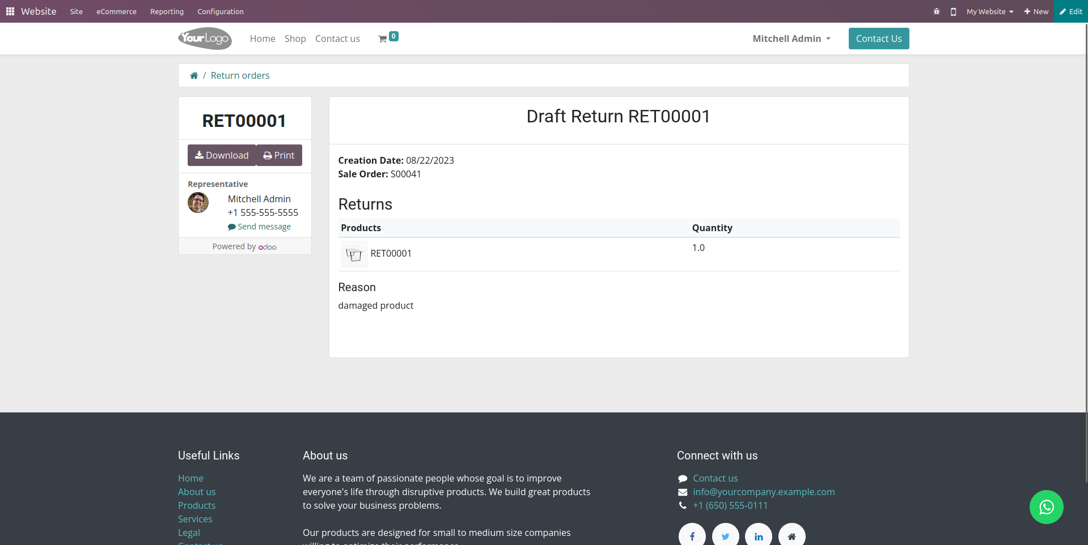Open the WhatsApp chat bubble
This screenshot has height=545, width=1088.
coord(1046,507)
